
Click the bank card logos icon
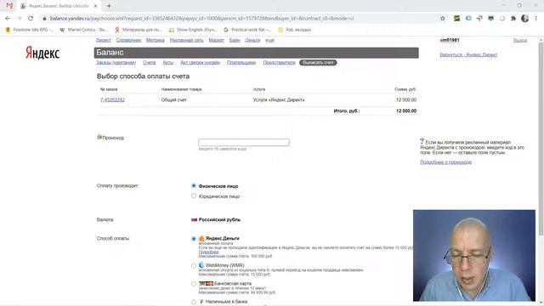(x=206, y=283)
